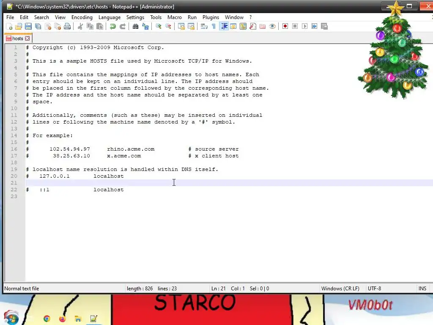Image resolution: width=433 pixels, height=325 pixels.
Task: Toggle the indent guide button
Action: [224, 26]
